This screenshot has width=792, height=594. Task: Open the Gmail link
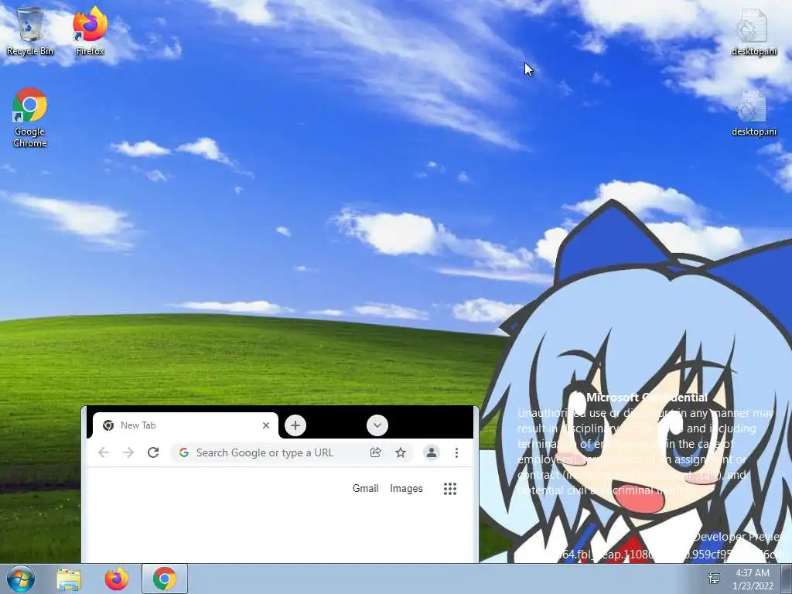pyautogui.click(x=365, y=489)
